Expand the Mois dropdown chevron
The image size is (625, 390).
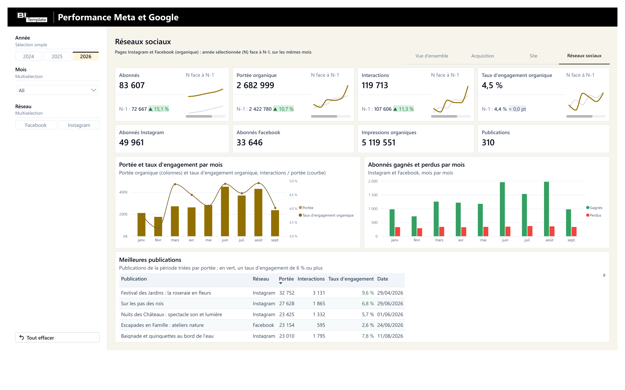click(x=94, y=90)
